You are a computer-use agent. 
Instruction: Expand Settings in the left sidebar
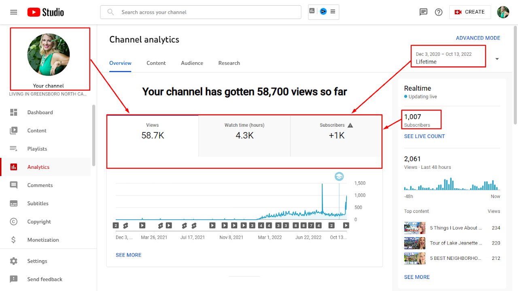pos(38,261)
